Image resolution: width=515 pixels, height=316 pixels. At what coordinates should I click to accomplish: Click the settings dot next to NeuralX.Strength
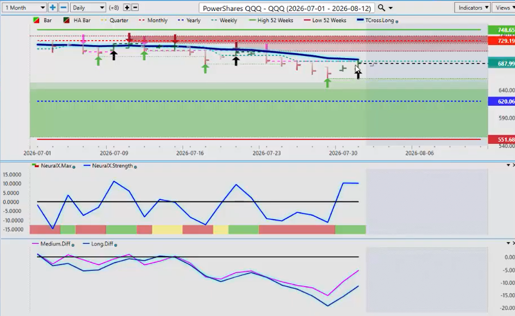tap(135, 167)
